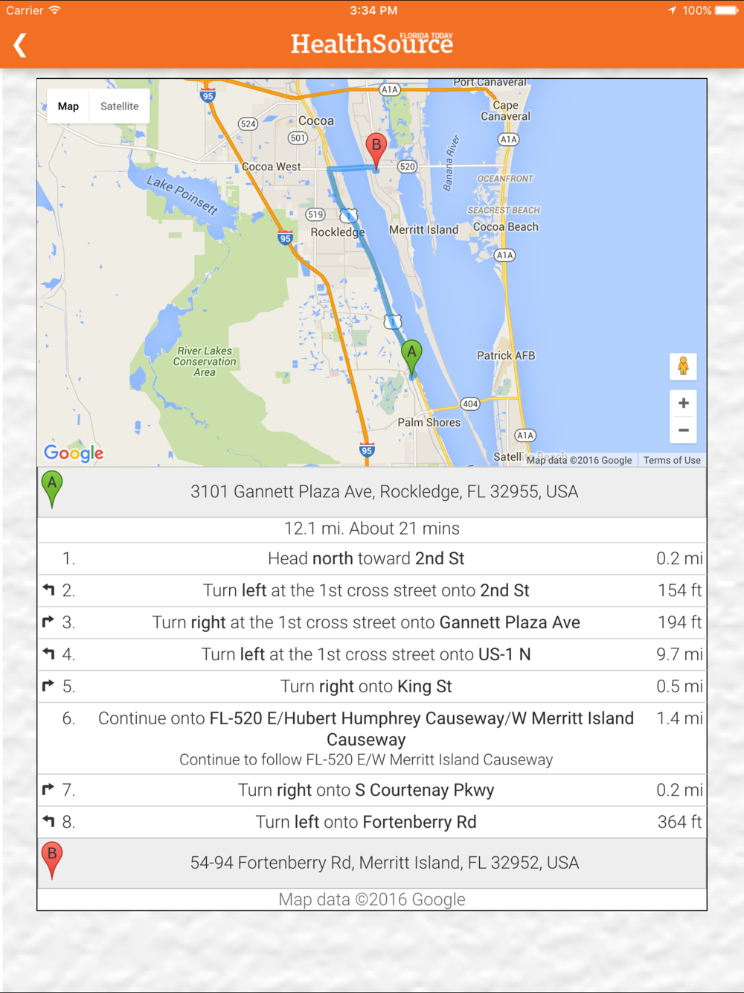Open the Google logo link on map
This screenshot has width=744, height=993.
(74, 453)
